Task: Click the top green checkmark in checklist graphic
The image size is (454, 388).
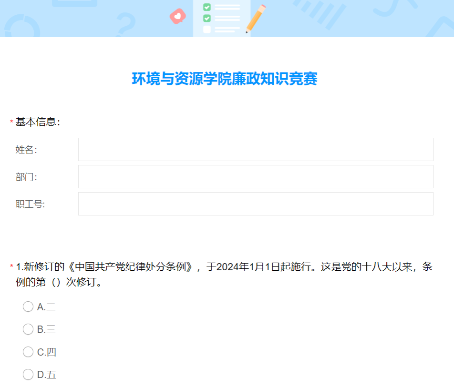Action: [x=207, y=7]
